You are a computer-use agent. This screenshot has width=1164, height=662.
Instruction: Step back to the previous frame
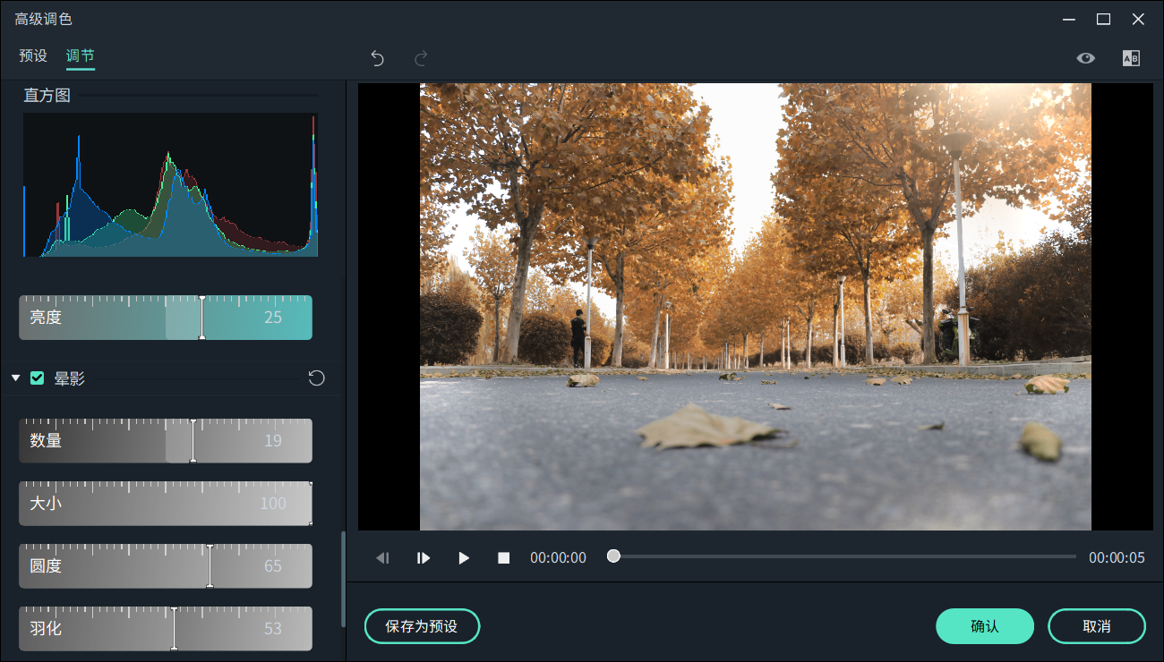pos(382,557)
